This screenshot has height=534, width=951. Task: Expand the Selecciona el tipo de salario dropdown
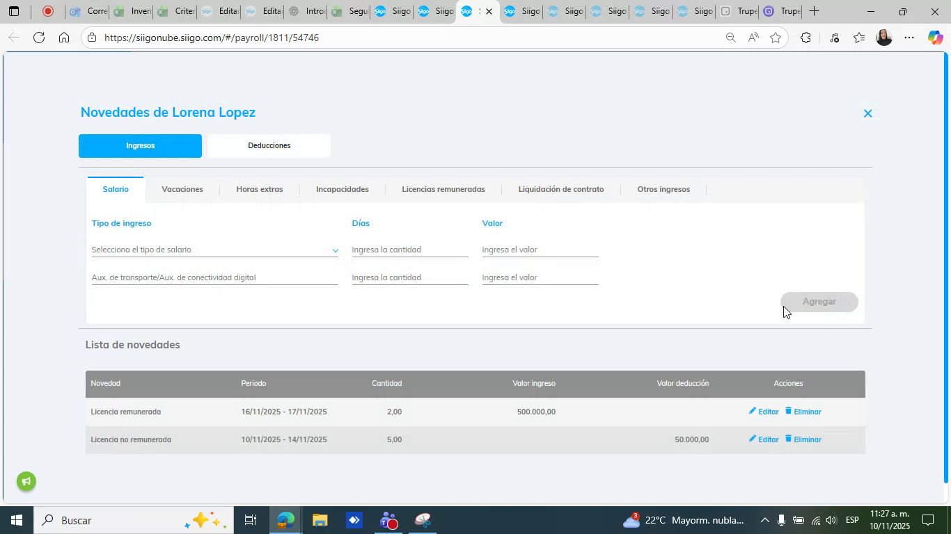click(x=214, y=250)
